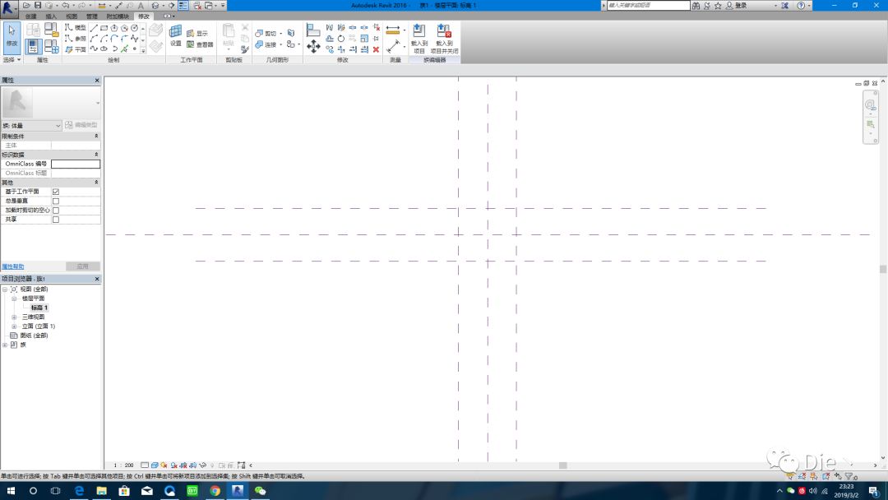Click the red Delete X icon
Viewport: 888px width, 500px height.
pyautogui.click(x=376, y=49)
